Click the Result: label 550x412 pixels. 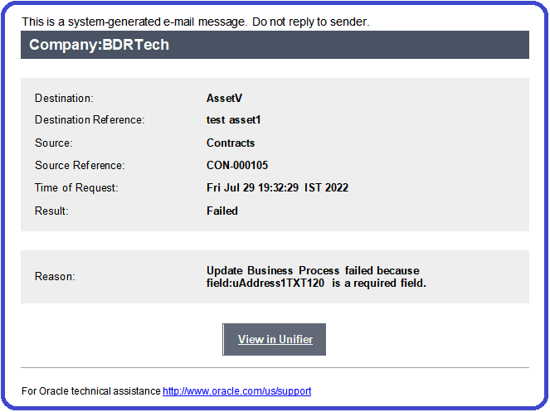tap(51, 211)
